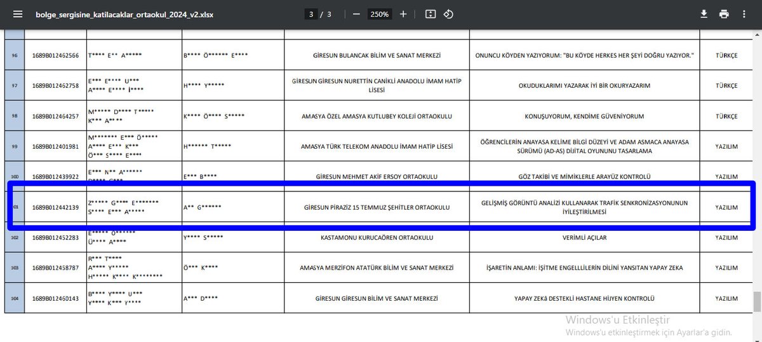The height and width of the screenshot is (342, 762).
Task: Click AMASYA TÜRK TELEKOM ANADOLU İMAM HATİP LİSESİ
Action: pos(377,146)
